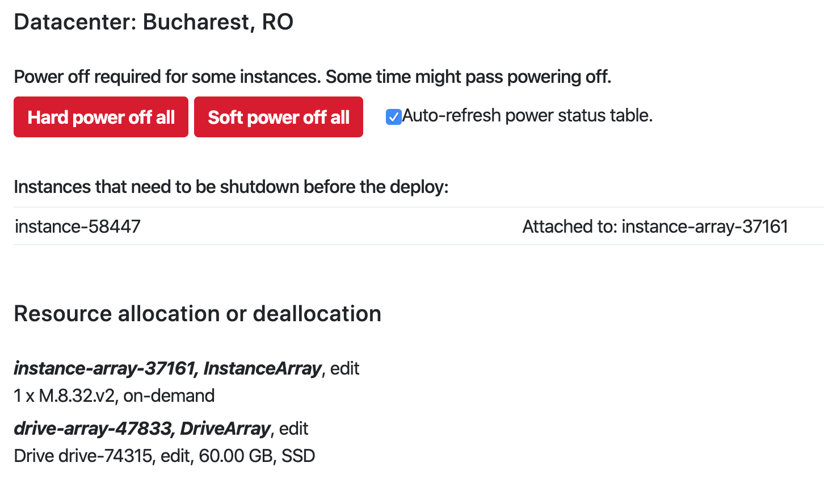This screenshot has height=479, width=824.
Task: Click the Datacenter: Bucharest, RO heading
Action: coord(153,22)
